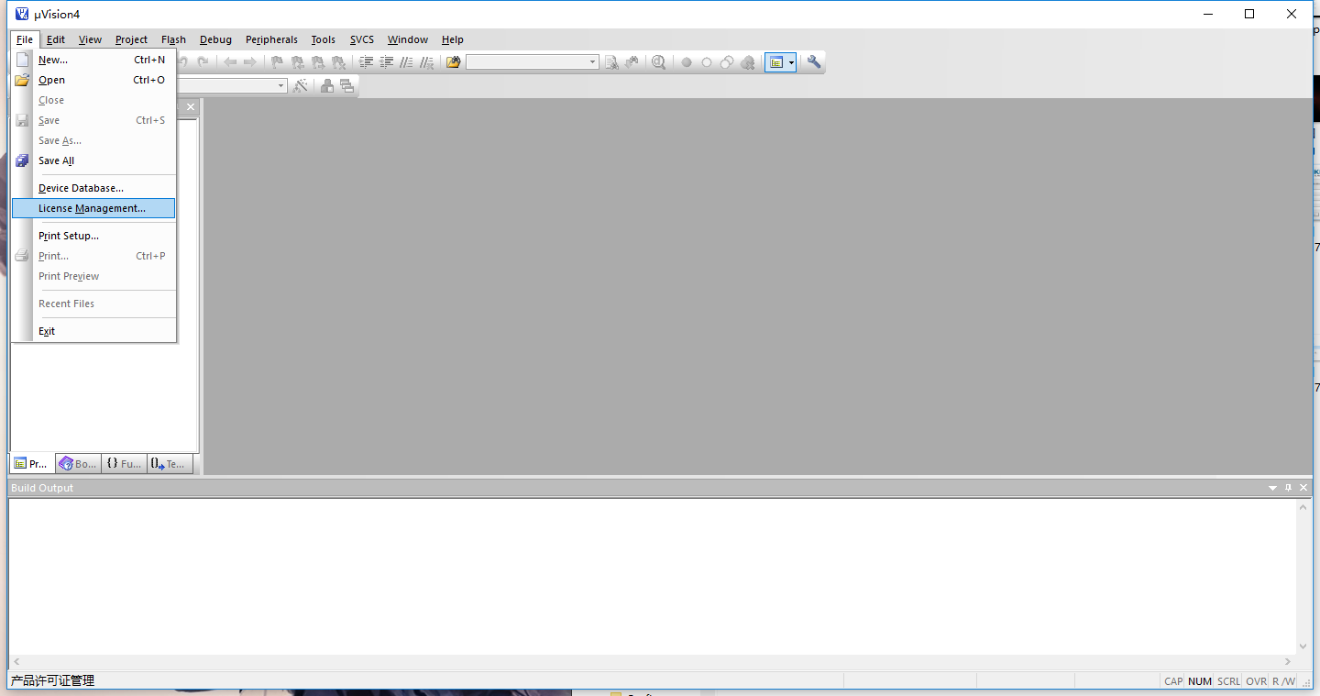Select Print... in the File menu
The width and height of the screenshot is (1320, 696).
[x=93, y=256]
